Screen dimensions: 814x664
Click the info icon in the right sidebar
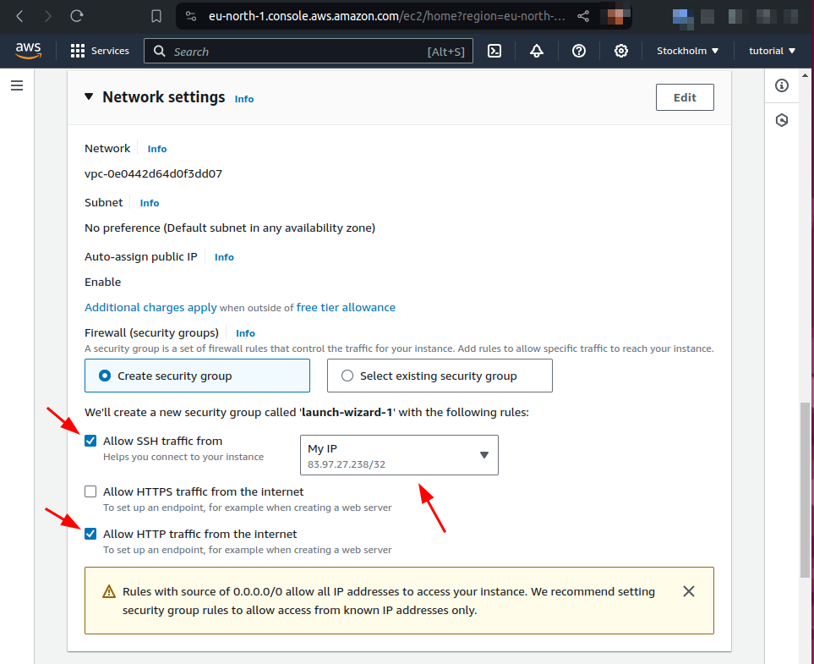[x=782, y=85]
